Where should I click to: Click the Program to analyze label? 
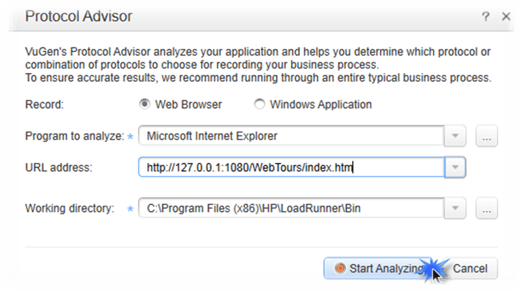pos(75,136)
